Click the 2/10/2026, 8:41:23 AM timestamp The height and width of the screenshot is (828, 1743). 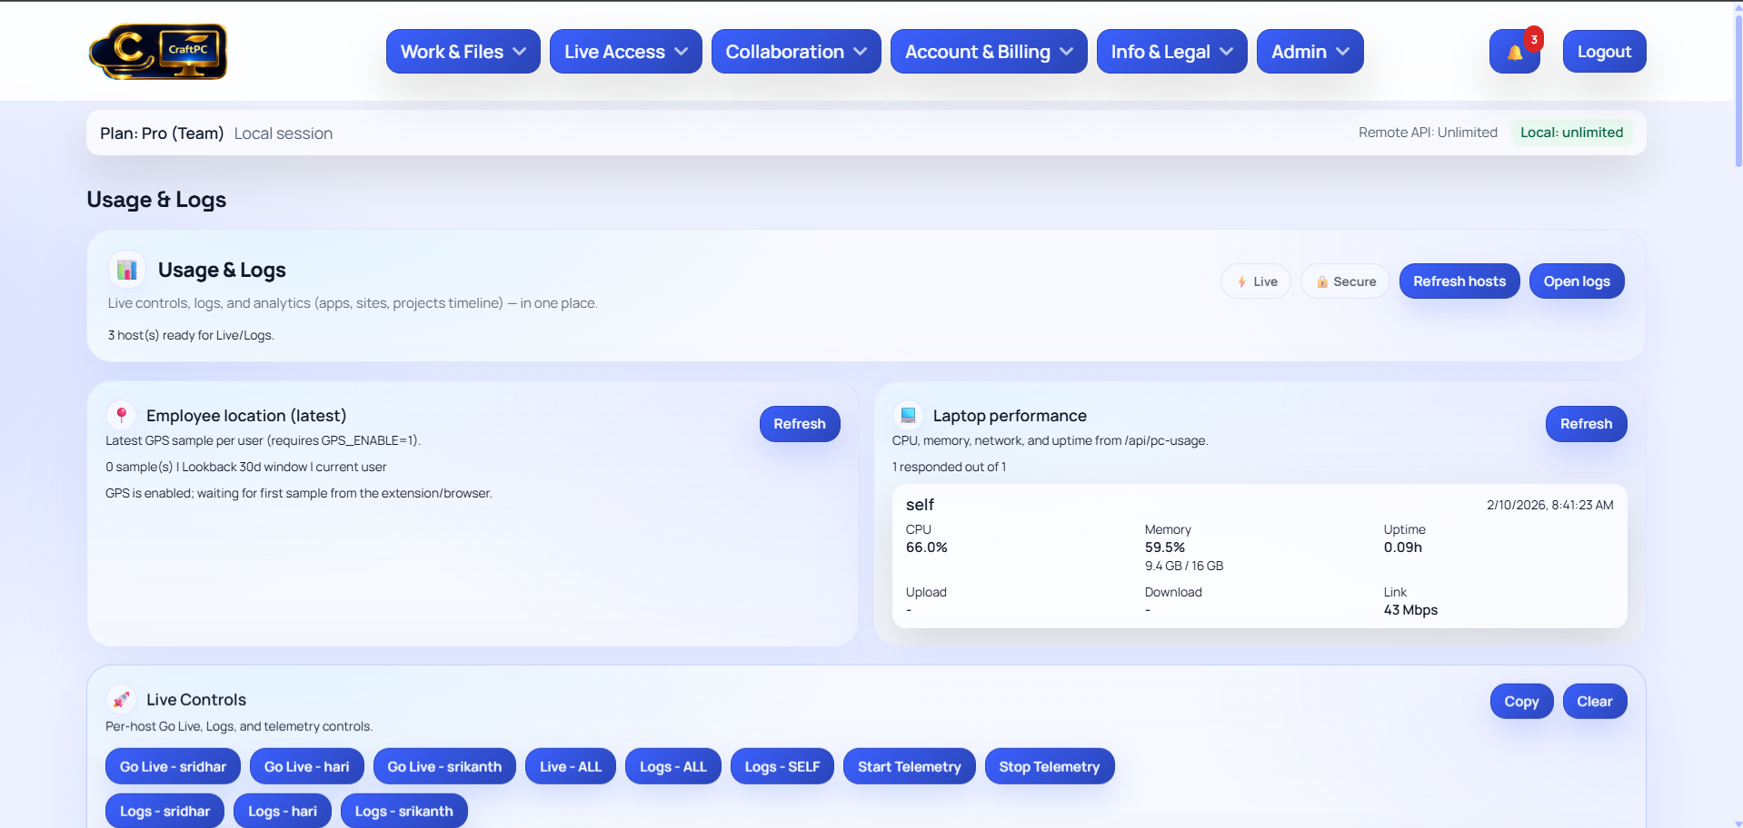coord(1550,505)
